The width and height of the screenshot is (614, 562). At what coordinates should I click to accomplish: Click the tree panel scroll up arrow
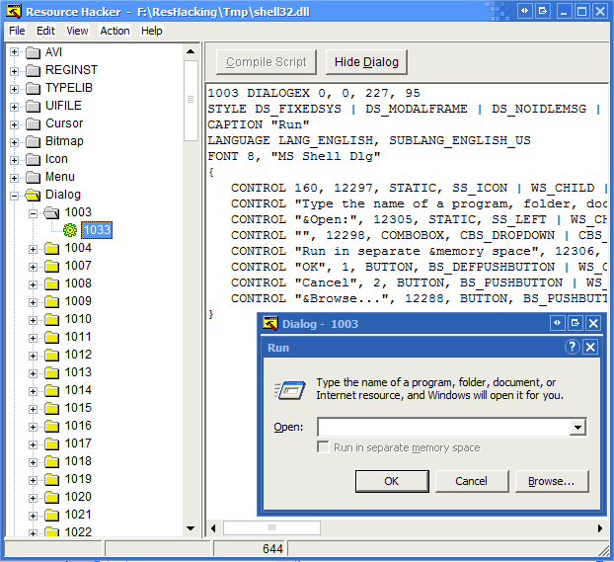click(191, 51)
